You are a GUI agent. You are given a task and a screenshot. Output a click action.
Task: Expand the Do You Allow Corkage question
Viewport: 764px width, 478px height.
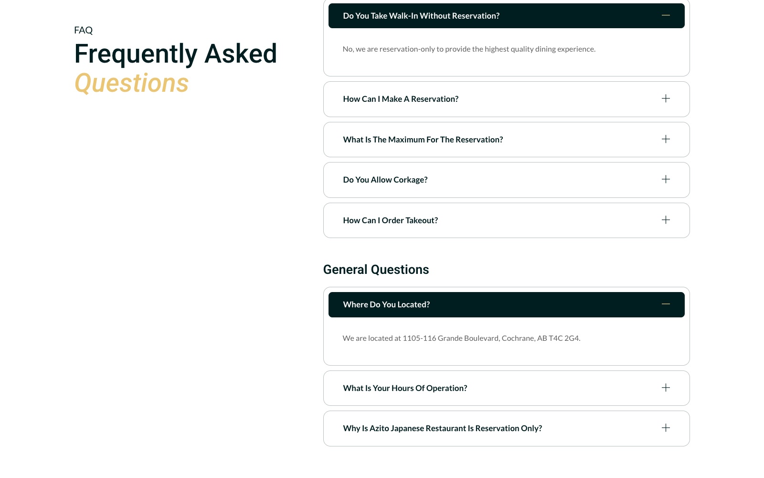[506, 180]
